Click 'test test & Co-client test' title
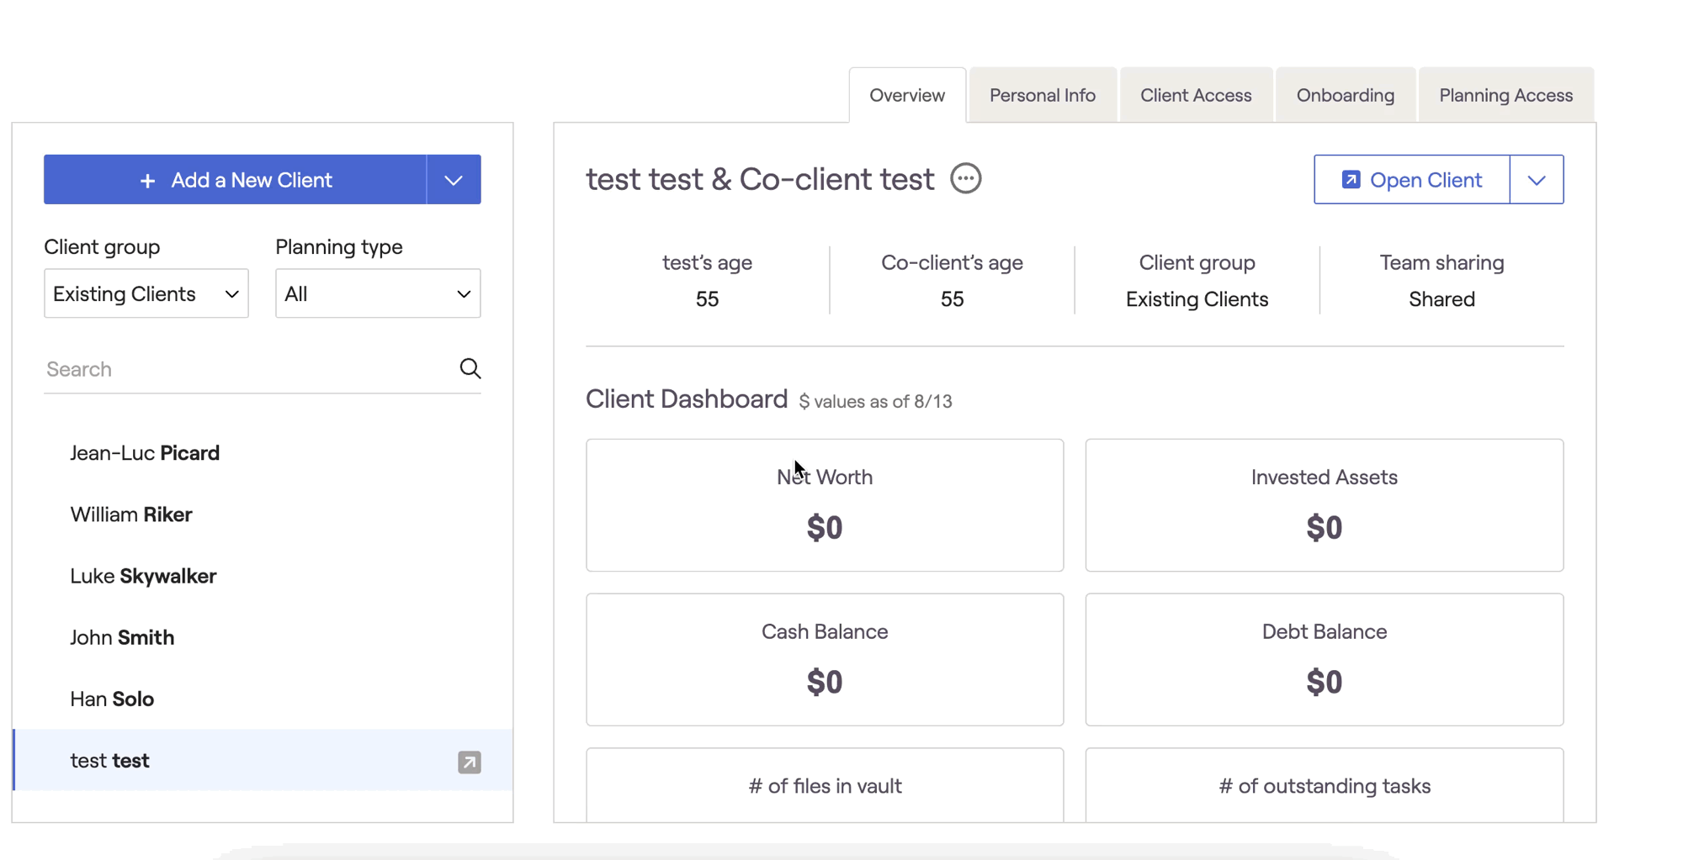1683x860 pixels. click(760, 179)
